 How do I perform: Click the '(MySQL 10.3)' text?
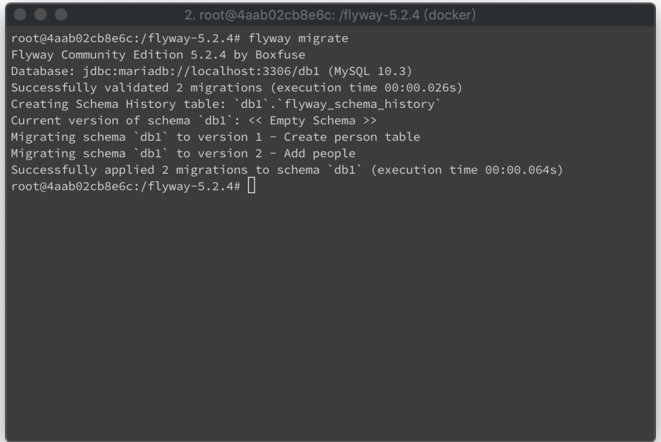tap(370, 71)
